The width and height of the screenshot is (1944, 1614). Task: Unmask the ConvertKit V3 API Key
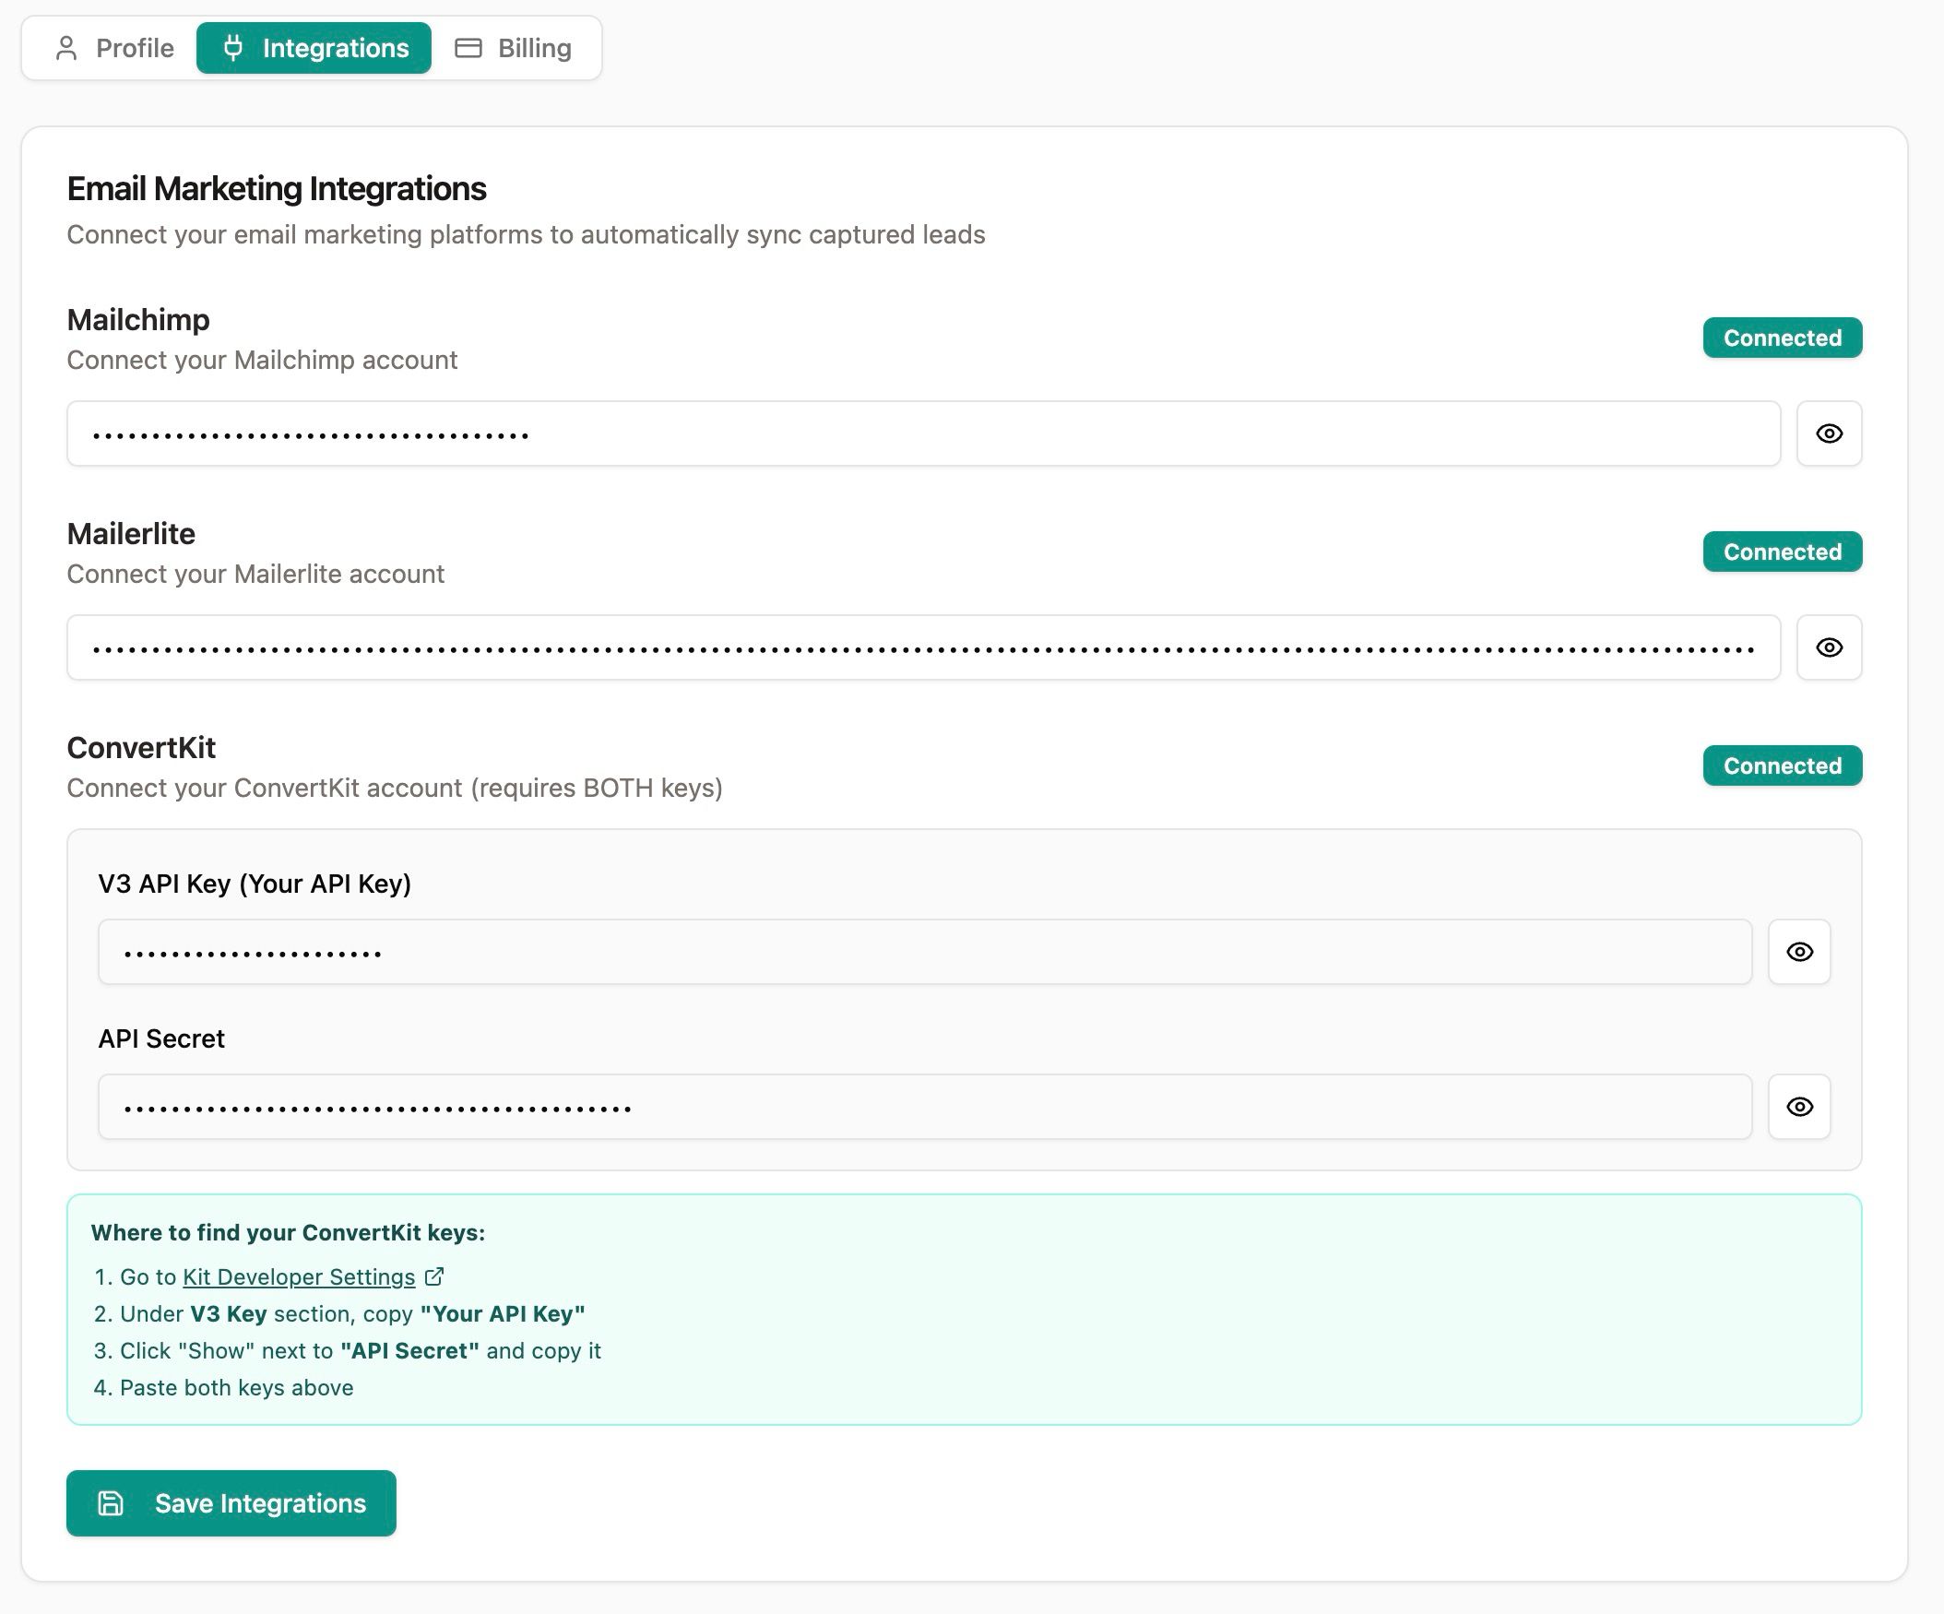[x=1798, y=952]
